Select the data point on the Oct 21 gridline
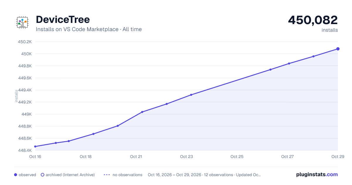352x185 pixels. pyautogui.click(x=142, y=112)
